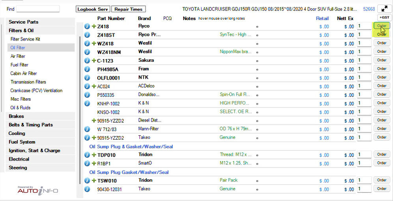393x201 pixels.
Task: Select Filters & Oil category
Action: point(41,31)
